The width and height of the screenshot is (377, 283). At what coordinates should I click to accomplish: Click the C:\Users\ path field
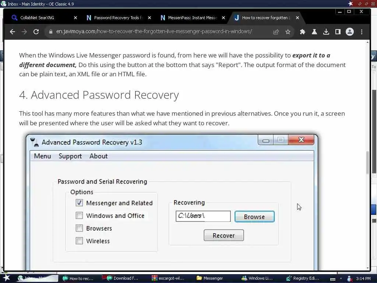(203, 216)
